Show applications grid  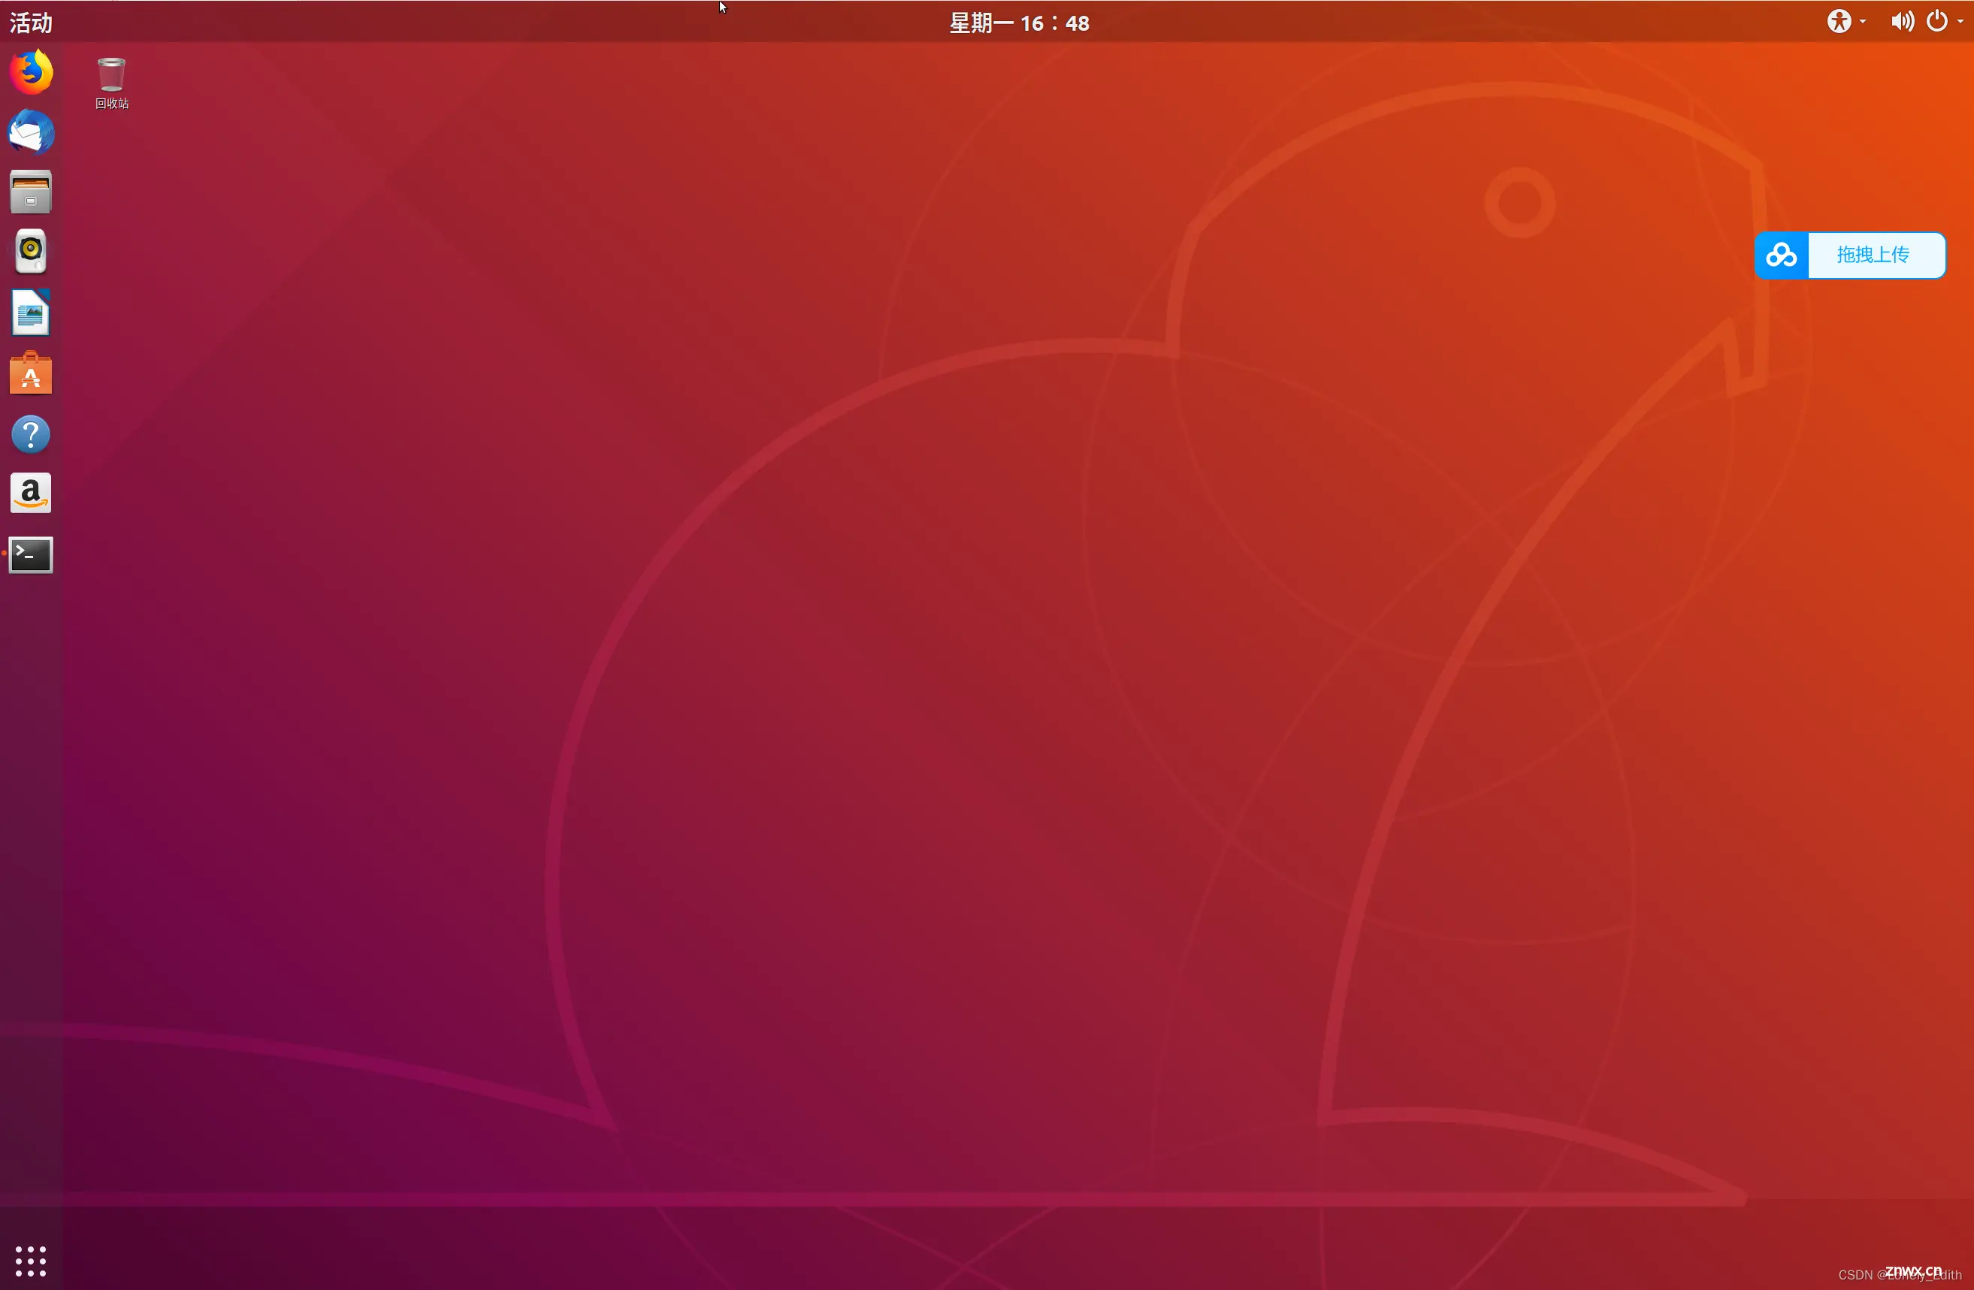tap(31, 1261)
